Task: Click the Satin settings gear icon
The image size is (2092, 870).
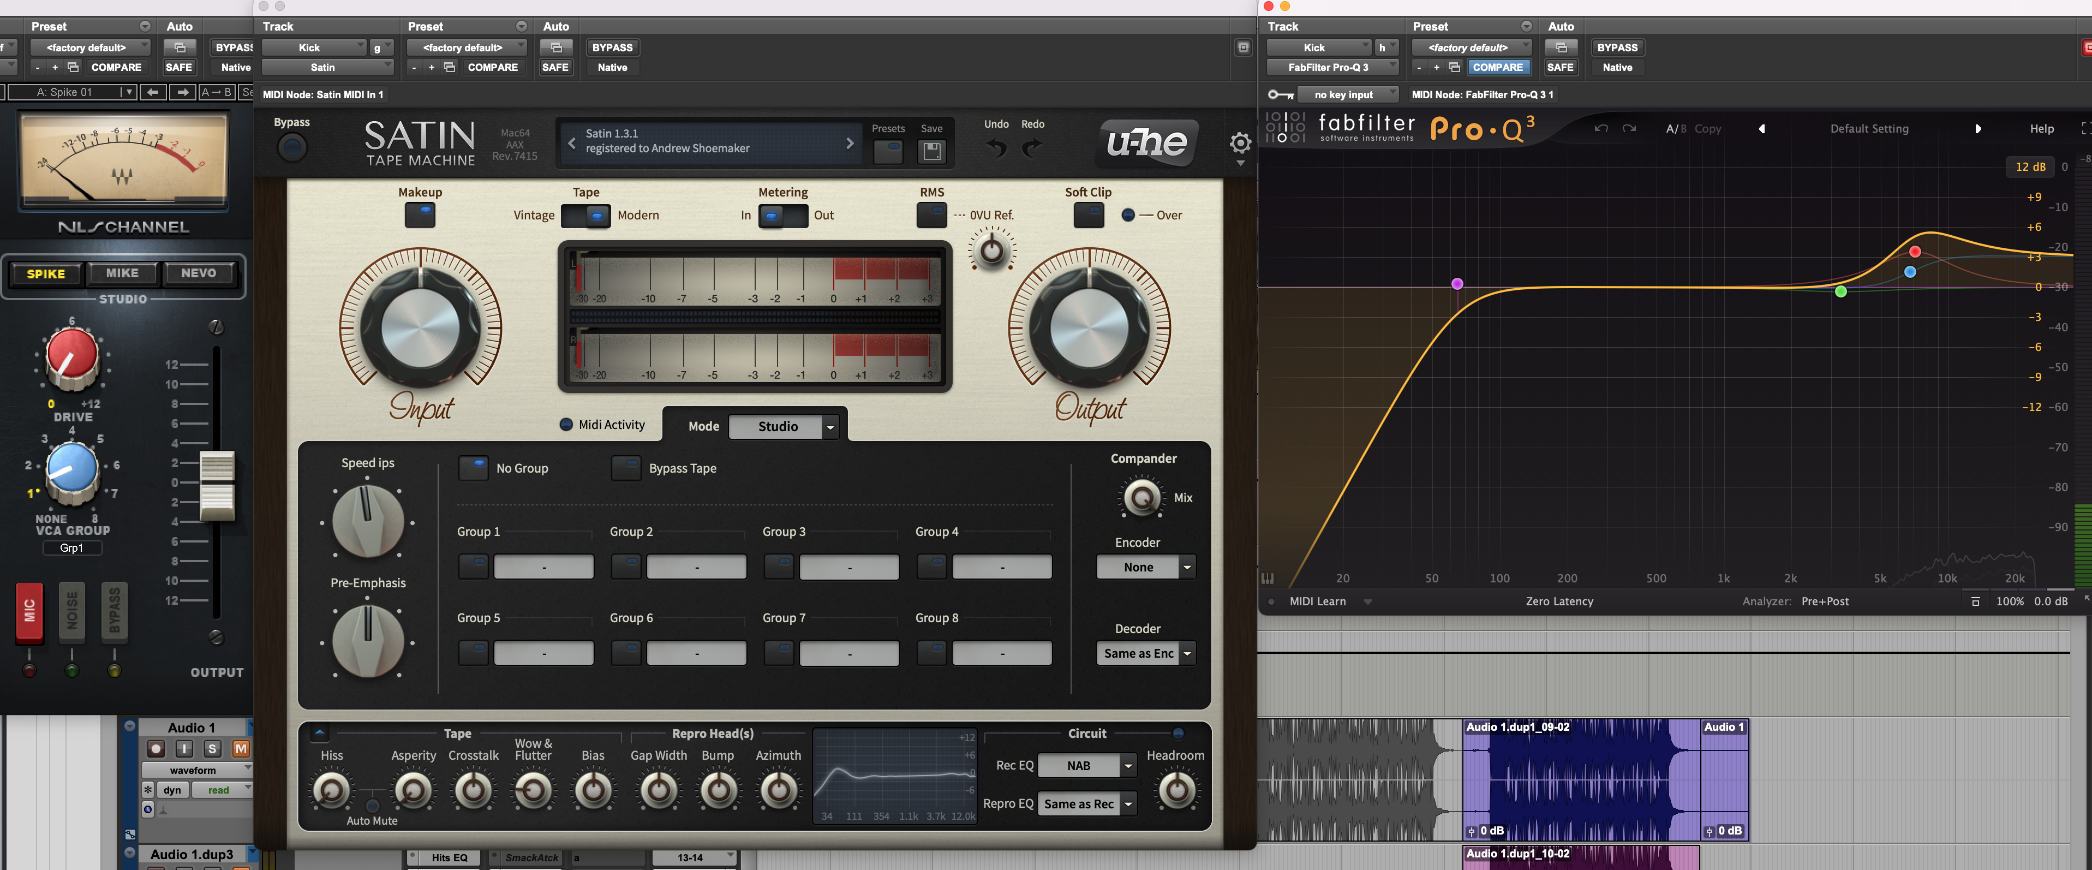Action: point(1240,144)
